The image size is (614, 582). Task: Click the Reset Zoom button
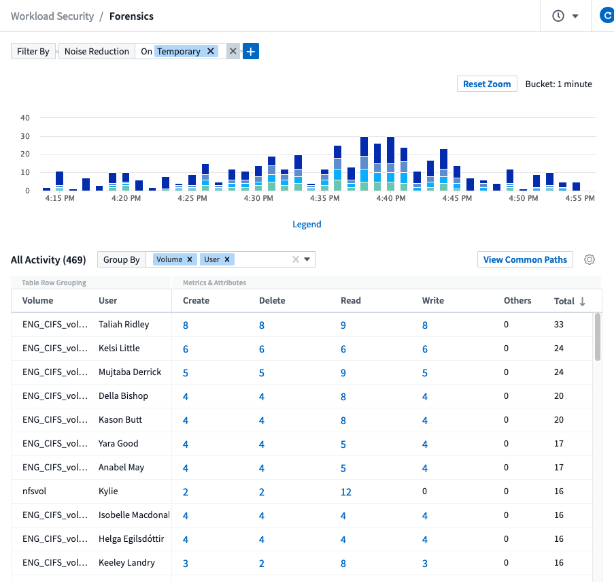tap(487, 84)
